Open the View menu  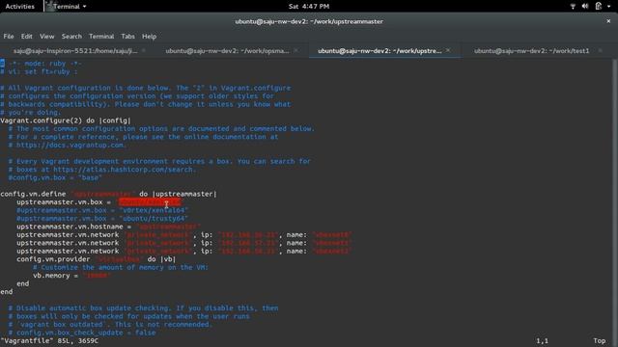pyautogui.click(x=46, y=37)
